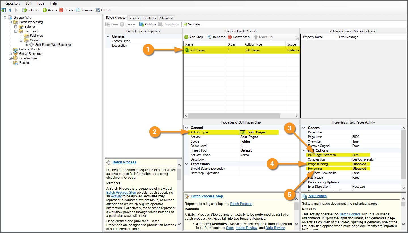Click the Split Pages step row icon
408x233 pixels.
tap(187, 50)
